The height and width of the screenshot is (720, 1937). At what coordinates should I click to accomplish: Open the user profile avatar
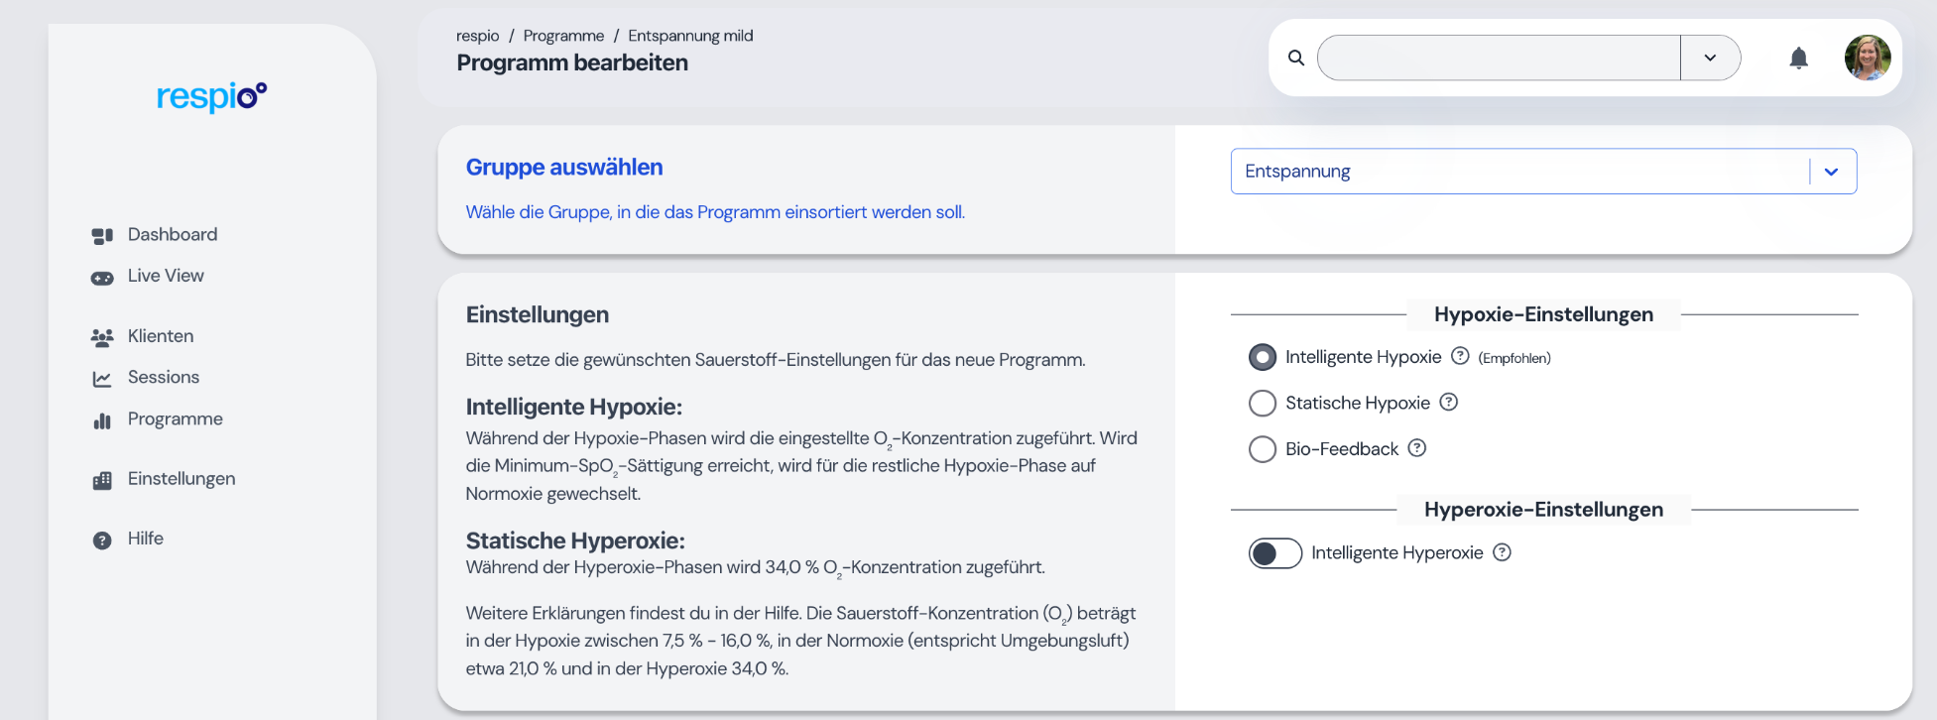(x=1867, y=58)
